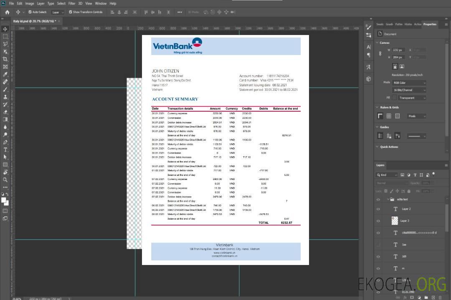Image resolution: width=451 pixels, height=300 pixels.
Task: Select the Crop tool
Action: pos(5,59)
